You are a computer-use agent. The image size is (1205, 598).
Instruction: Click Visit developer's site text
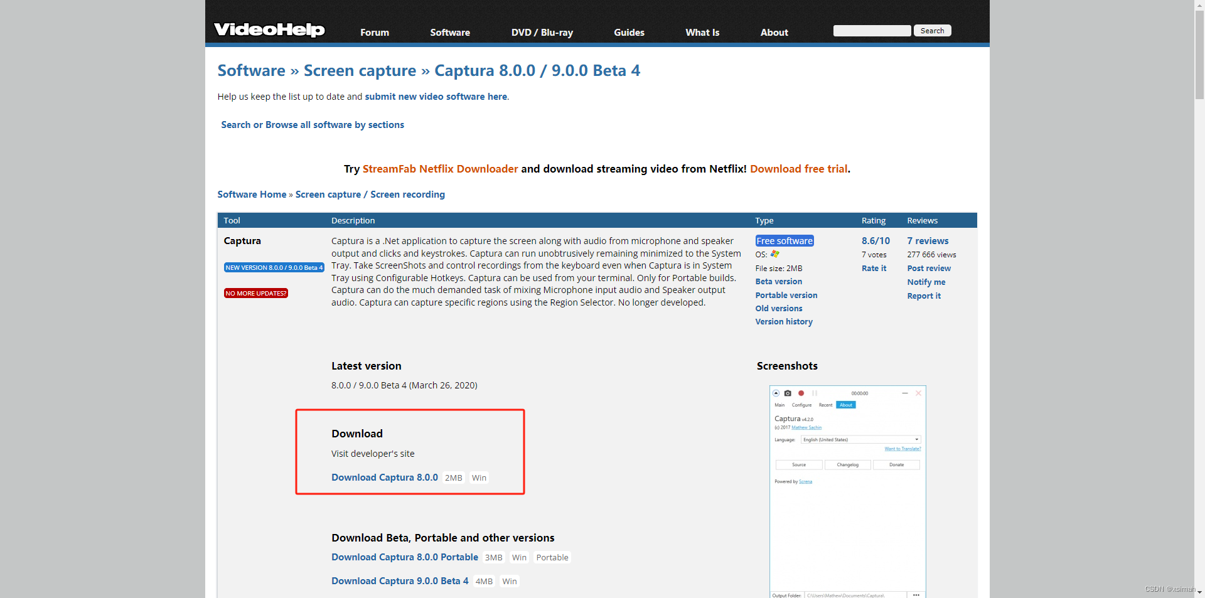pos(373,454)
